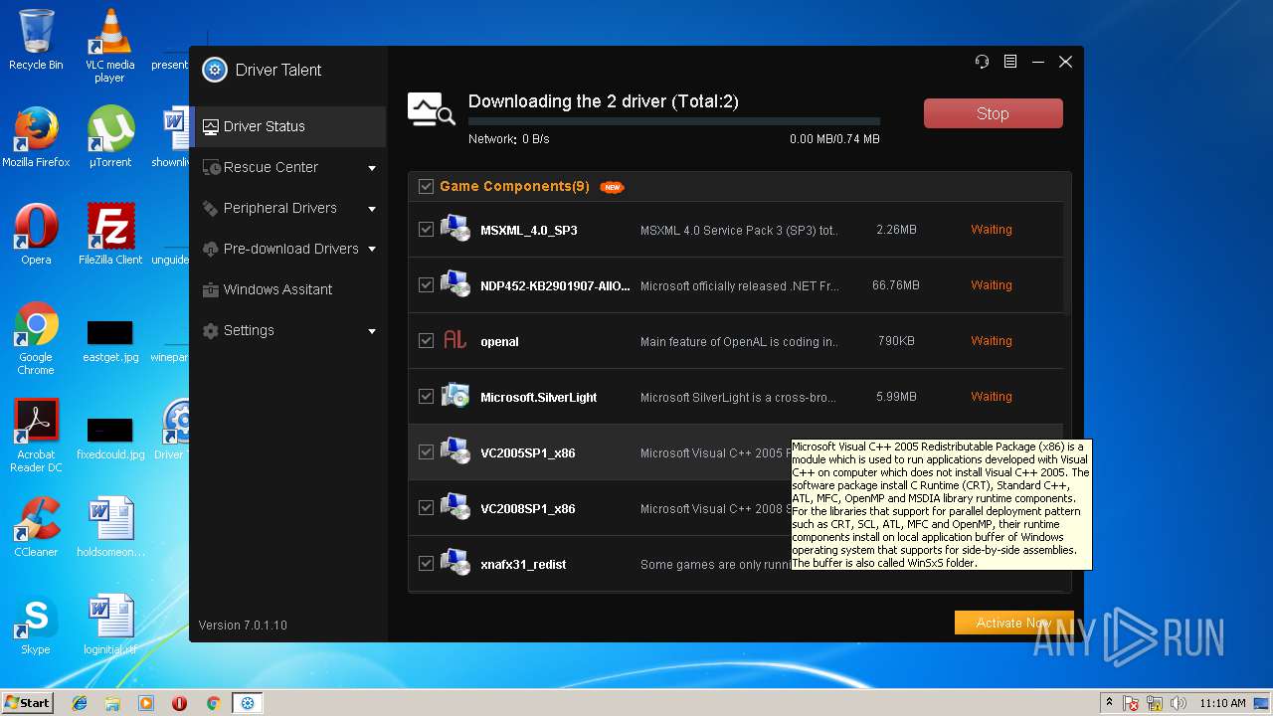Click the Chrome icon in the taskbar

pyautogui.click(x=213, y=703)
